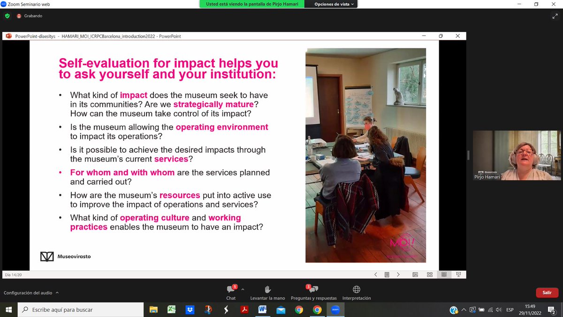Viewport: 563px width, 317px height.
Task: Open Dropbox from the taskbar
Action: click(190, 309)
